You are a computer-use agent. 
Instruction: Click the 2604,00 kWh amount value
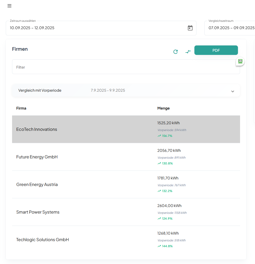coord(169,206)
